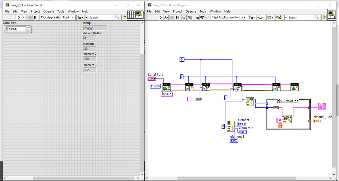Pause execution in Front Panel toolbar
339x181 pixels.
[35, 18]
